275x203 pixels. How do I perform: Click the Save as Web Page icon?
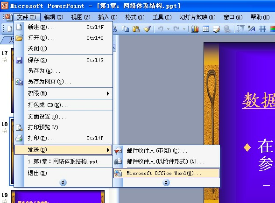pyautogui.click(x=19, y=82)
